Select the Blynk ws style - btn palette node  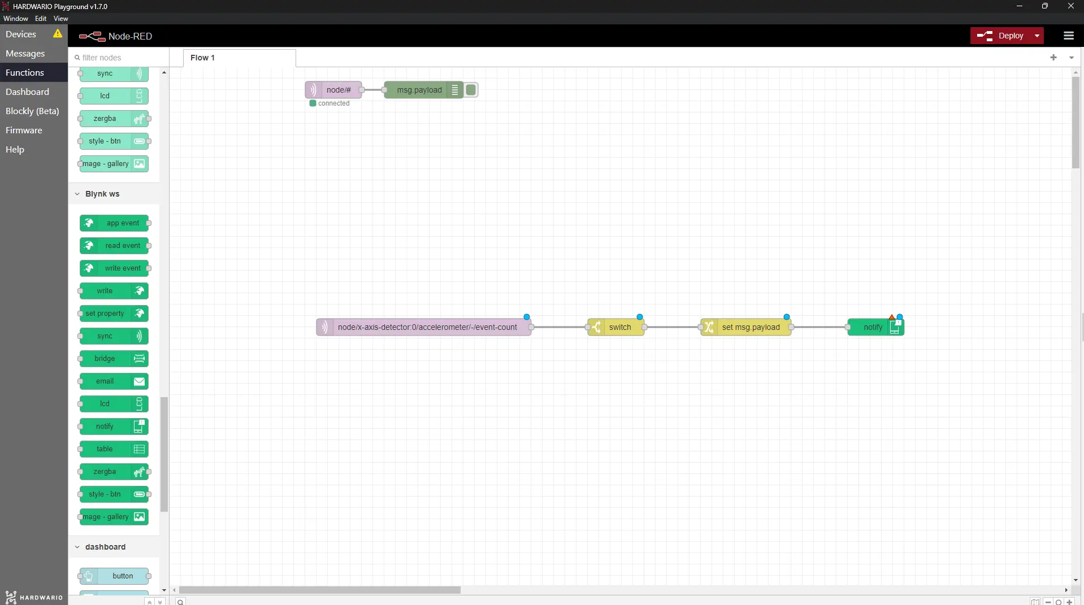pos(114,494)
